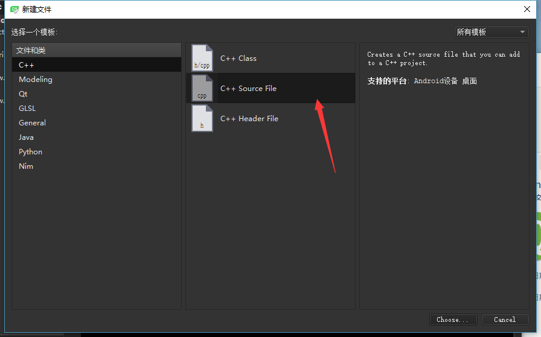Click the cpp file icon for C++ Source File

click(202, 88)
